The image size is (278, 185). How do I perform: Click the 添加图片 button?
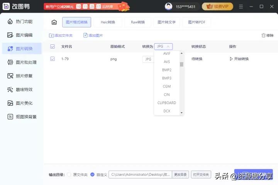pos(93,35)
